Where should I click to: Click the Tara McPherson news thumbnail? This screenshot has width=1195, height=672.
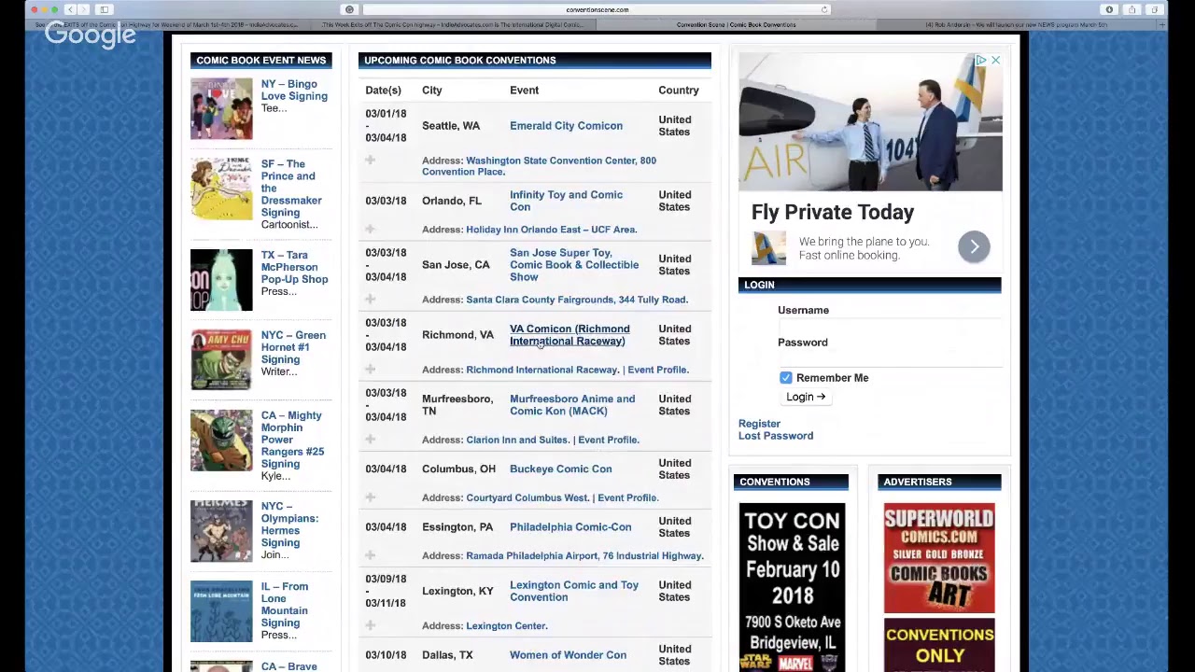click(221, 280)
